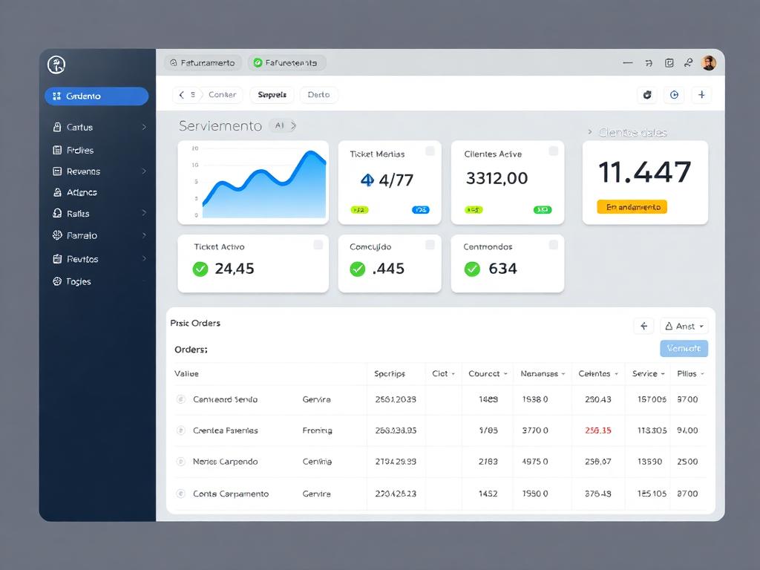Select the Derto tab
This screenshot has height=570, width=760.
318,94
